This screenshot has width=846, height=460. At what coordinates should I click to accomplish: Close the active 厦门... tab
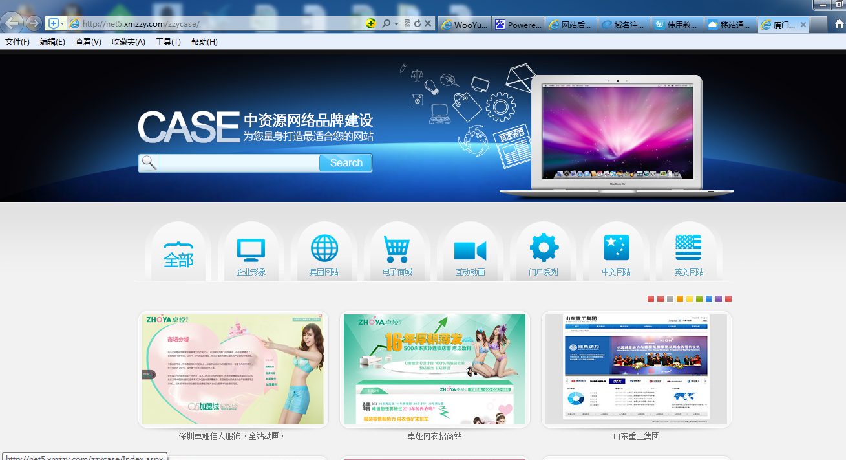803,25
